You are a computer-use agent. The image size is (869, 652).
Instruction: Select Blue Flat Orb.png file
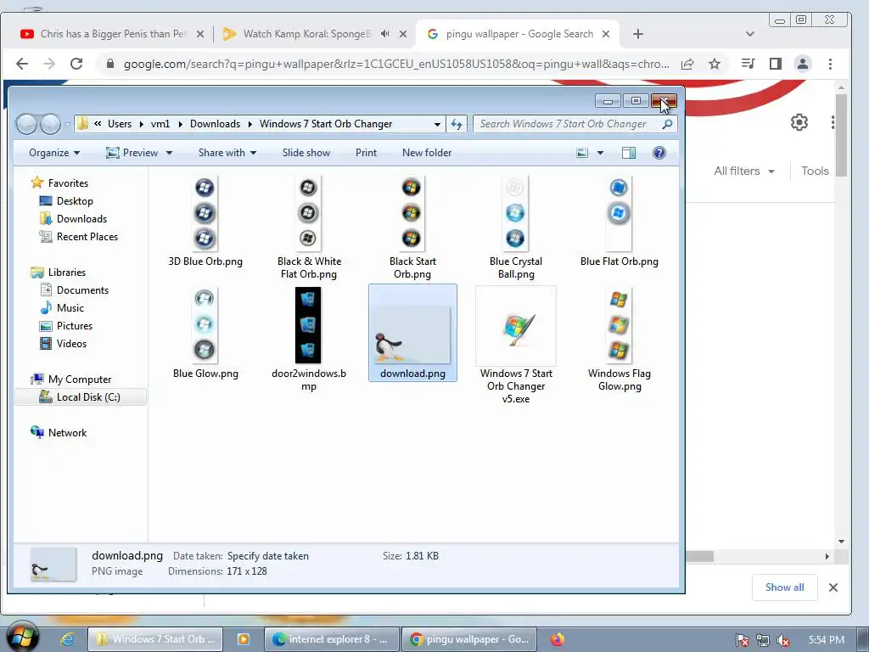pyautogui.click(x=619, y=222)
